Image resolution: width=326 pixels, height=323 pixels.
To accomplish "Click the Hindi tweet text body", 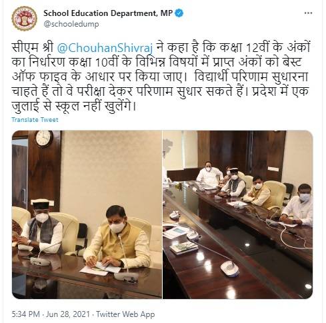I will [161, 77].
